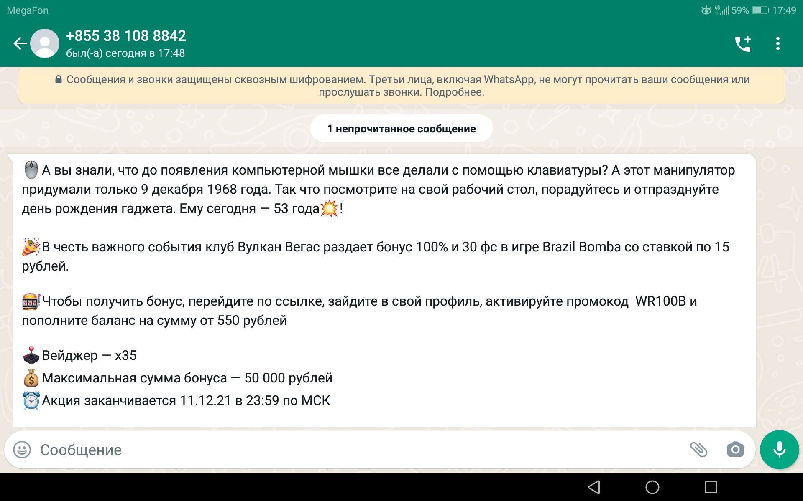The height and width of the screenshot is (501, 803).
Task: Open the three-dot overflow menu
Action: click(777, 43)
